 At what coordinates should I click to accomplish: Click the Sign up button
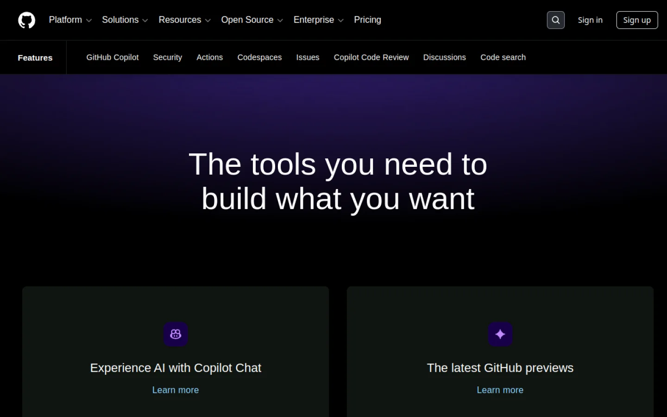pos(637,20)
